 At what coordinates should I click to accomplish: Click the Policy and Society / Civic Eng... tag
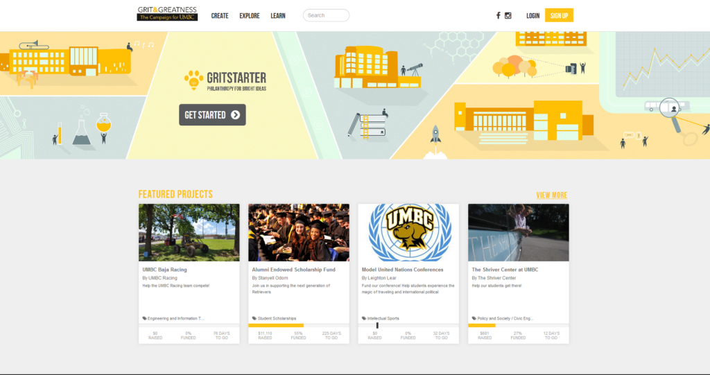[505, 318]
